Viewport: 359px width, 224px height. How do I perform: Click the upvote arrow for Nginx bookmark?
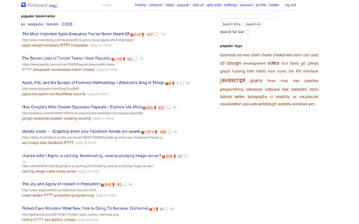(174, 156)
